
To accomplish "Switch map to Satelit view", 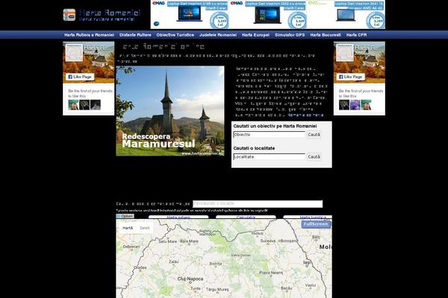I will [x=145, y=228].
